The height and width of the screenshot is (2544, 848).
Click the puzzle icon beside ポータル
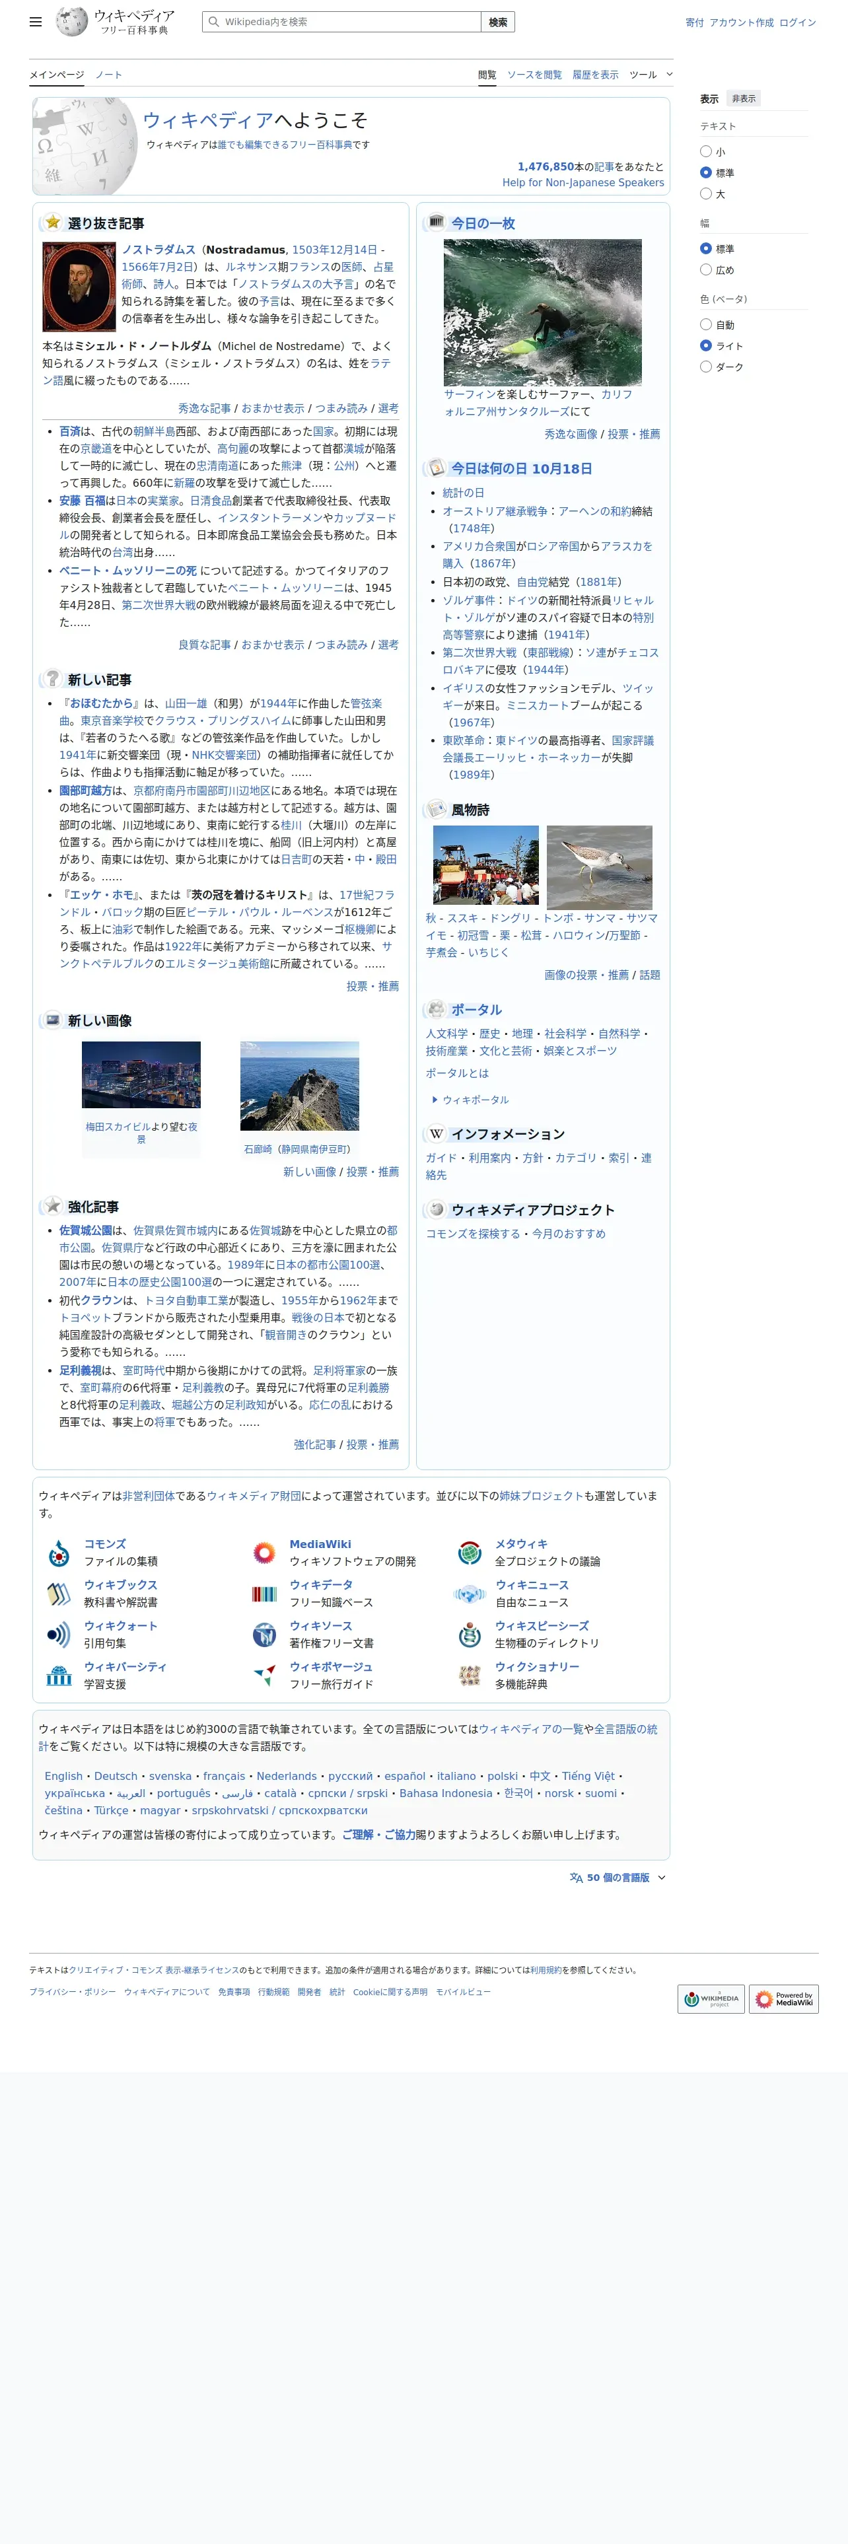point(435,1008)
